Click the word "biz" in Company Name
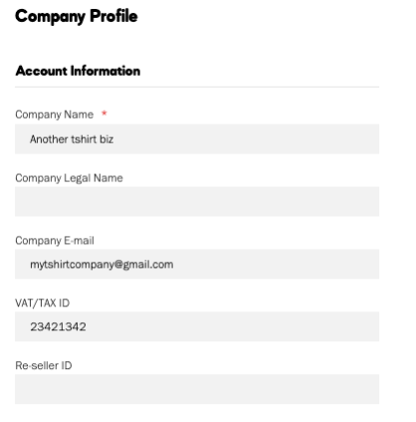 [106, 139]
